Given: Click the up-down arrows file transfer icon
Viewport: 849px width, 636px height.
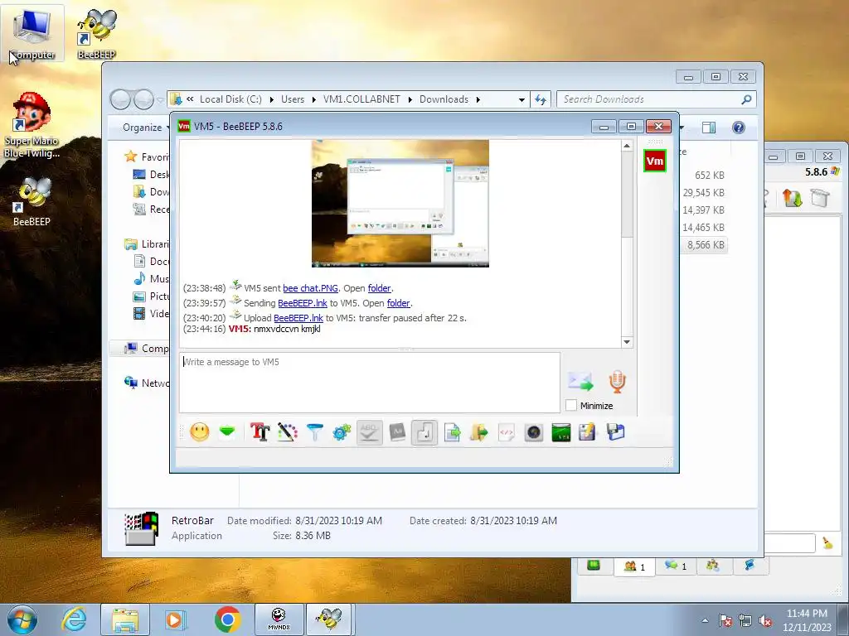Looking at the screenshot, I should point(792,197).
